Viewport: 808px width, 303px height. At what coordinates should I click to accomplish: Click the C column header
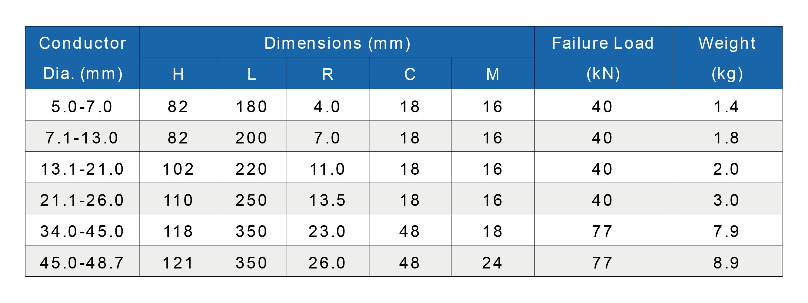(x=410, y=74)
